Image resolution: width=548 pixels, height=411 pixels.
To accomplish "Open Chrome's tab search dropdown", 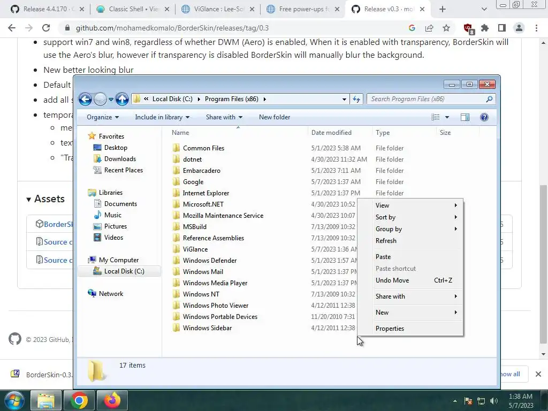I will [484, 9].
